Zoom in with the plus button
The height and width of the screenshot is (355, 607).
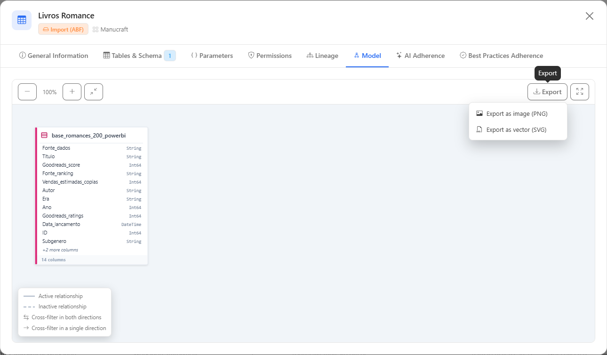click(72, 92)
